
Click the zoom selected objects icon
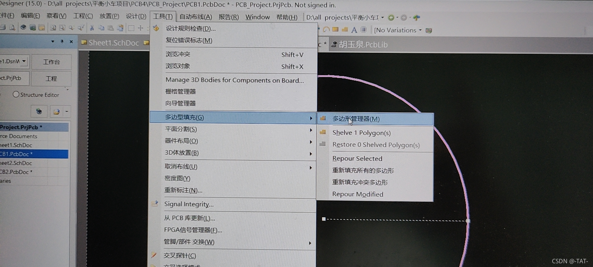coord(71,28)
